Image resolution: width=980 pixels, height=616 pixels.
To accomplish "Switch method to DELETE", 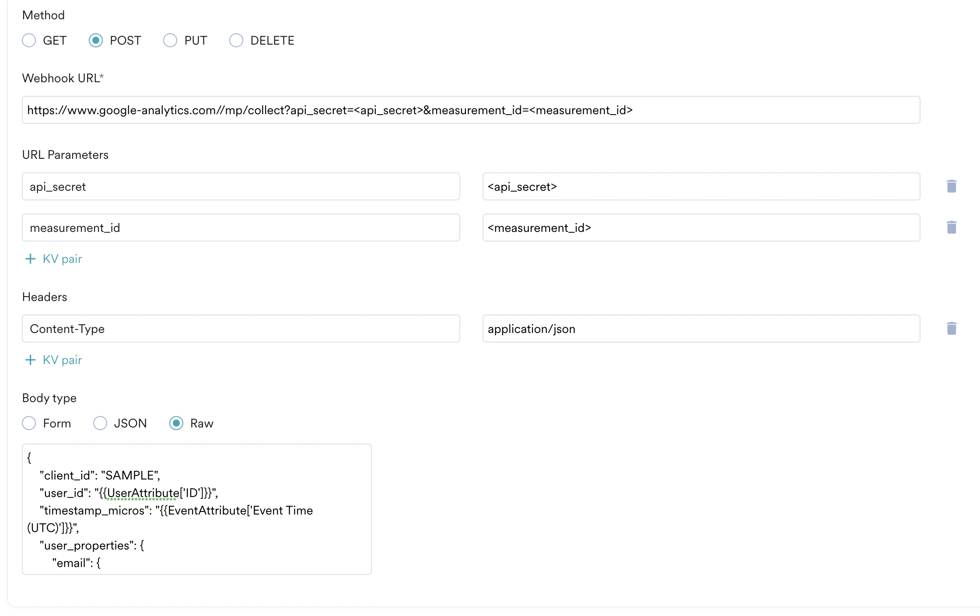I will 236,41.
